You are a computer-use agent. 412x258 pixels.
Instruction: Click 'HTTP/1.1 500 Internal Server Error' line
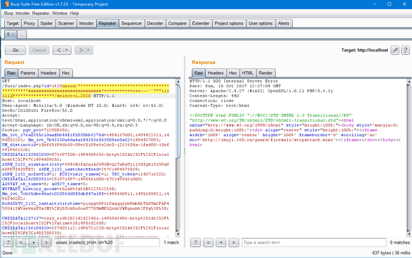[x=233, y=81]
